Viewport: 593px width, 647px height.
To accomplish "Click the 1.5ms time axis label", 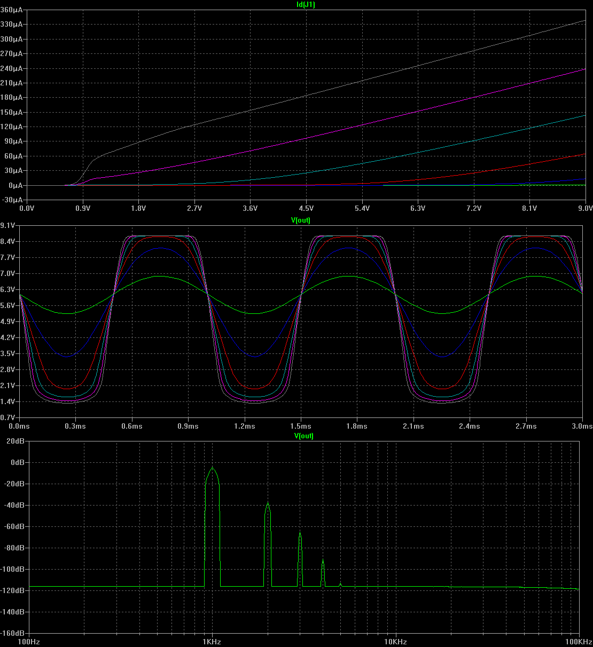I will tap(301, 426).
